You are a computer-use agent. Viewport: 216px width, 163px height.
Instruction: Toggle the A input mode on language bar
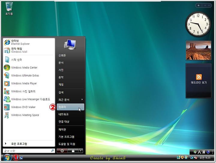pos(199,152)
